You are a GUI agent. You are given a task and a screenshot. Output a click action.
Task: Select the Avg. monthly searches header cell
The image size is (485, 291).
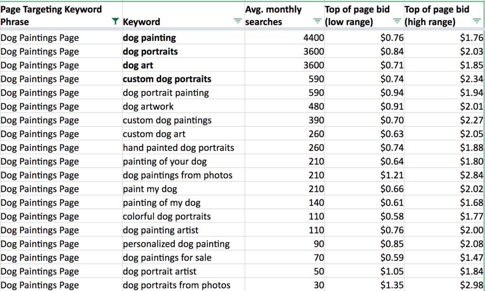coord(285,15)
